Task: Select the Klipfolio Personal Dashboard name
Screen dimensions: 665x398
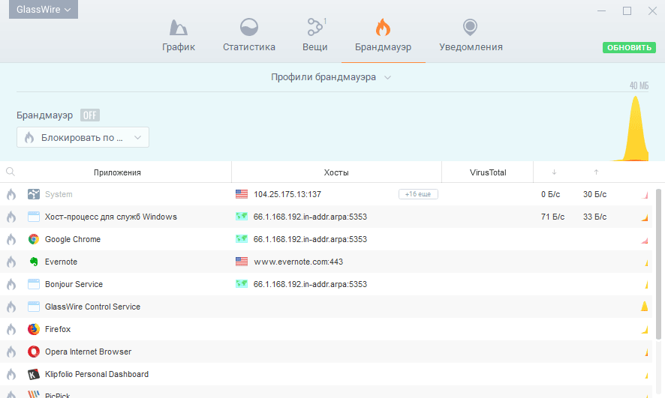Action: [x=97, y=374]
